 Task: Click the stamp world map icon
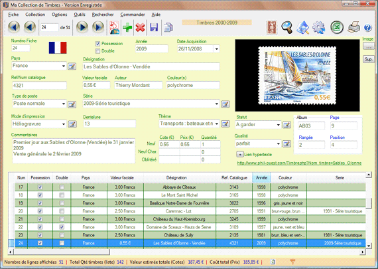pos(114,27)
